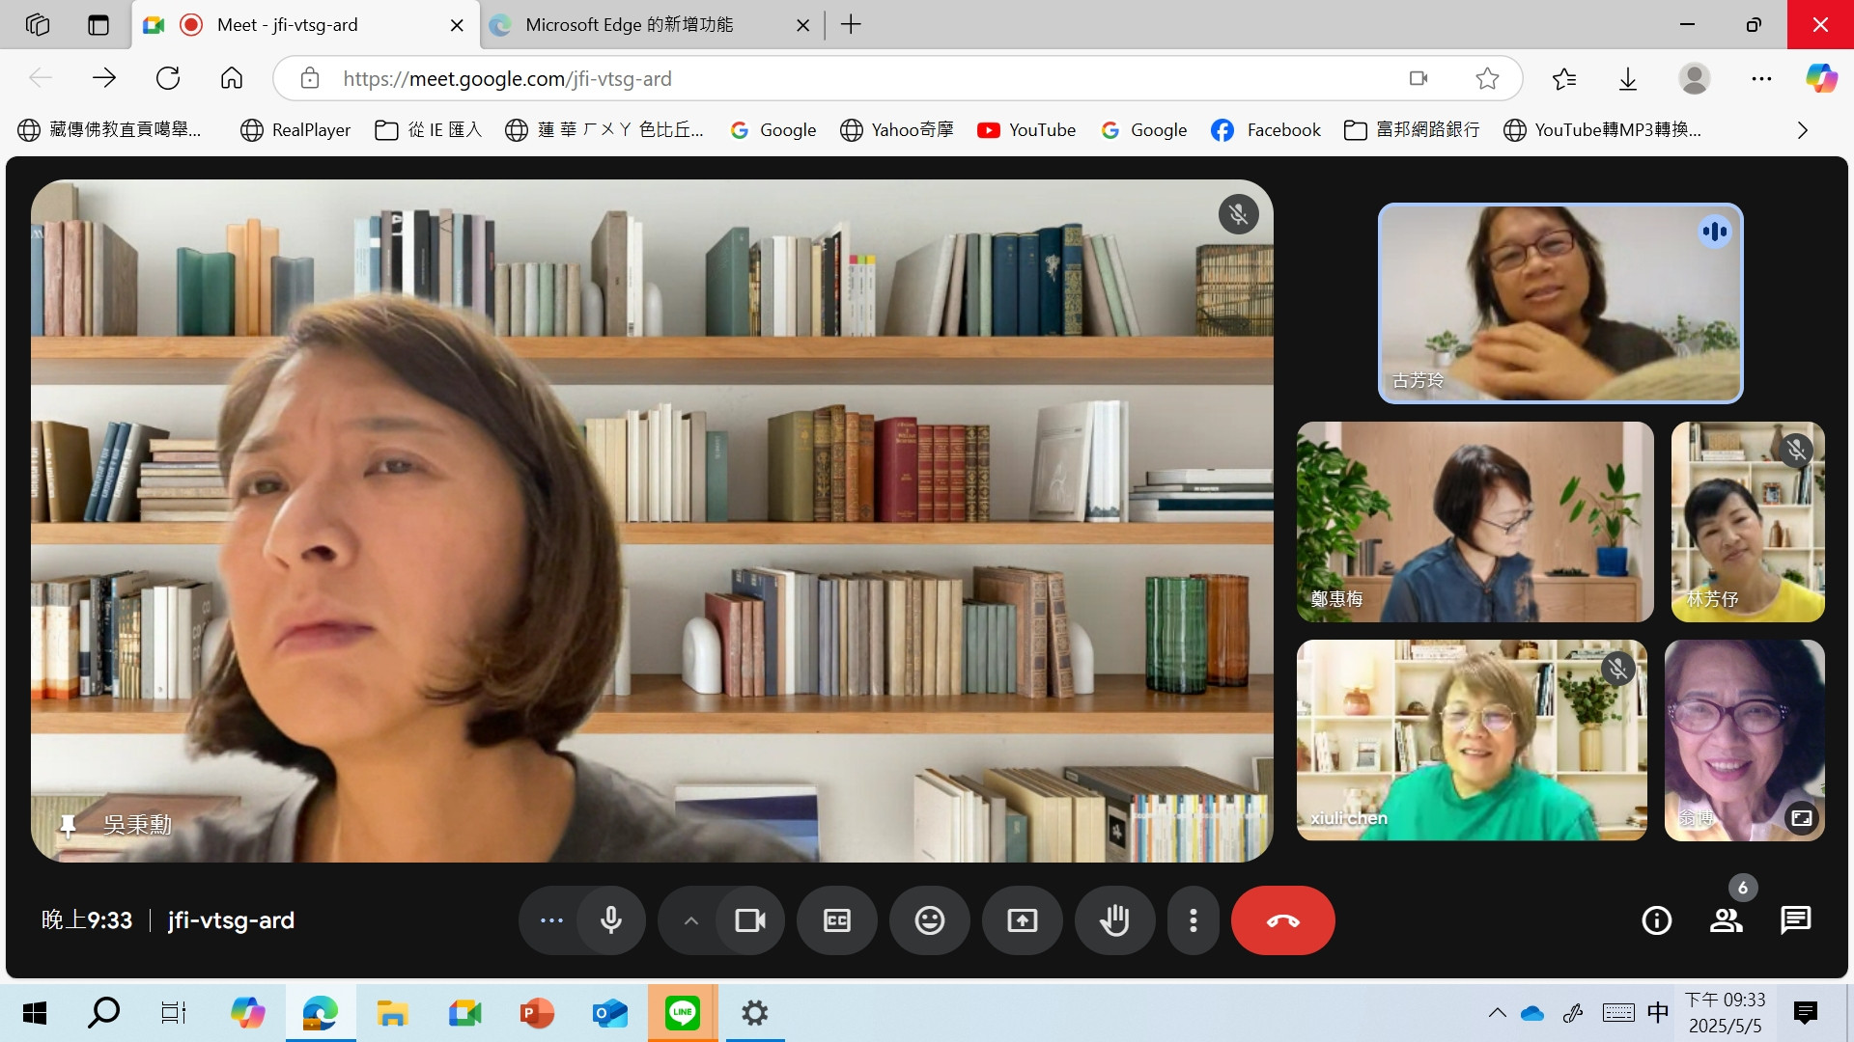Viewport: 1854px width, 1042px height.
Task: Open the audio settings dots menu
Action: coord(551,920)
